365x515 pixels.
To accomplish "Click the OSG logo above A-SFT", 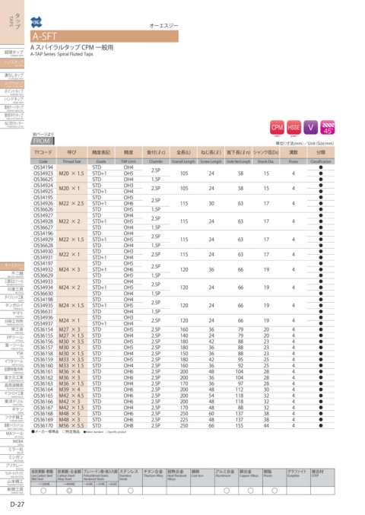I will pos(36,22).
